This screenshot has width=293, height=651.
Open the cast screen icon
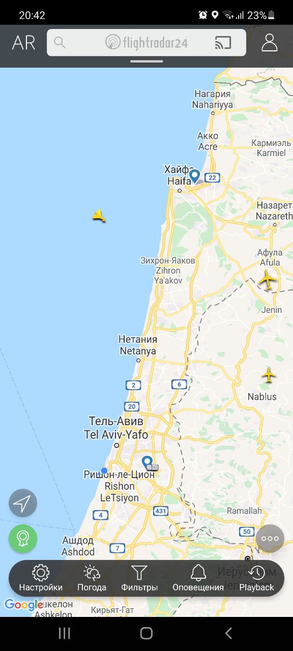[x=223, y=43]
